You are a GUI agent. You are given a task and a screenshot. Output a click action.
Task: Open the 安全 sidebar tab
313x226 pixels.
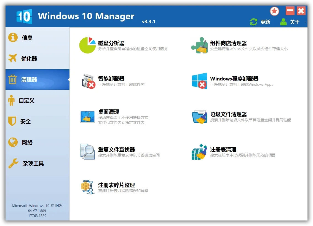[x=38, y=122]
